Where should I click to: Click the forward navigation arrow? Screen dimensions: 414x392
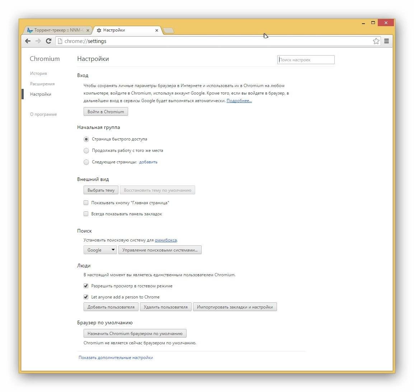pos(38,41)
